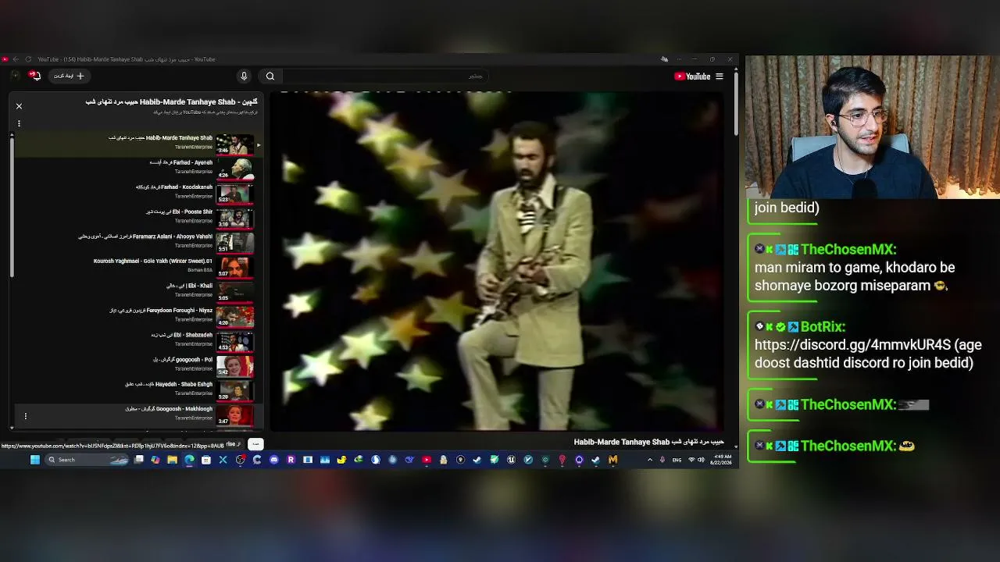The width and height of the screenshot is (1000, 562).
Task: Open the YouTube guide hamburger menu
Action: pos(720,76)
